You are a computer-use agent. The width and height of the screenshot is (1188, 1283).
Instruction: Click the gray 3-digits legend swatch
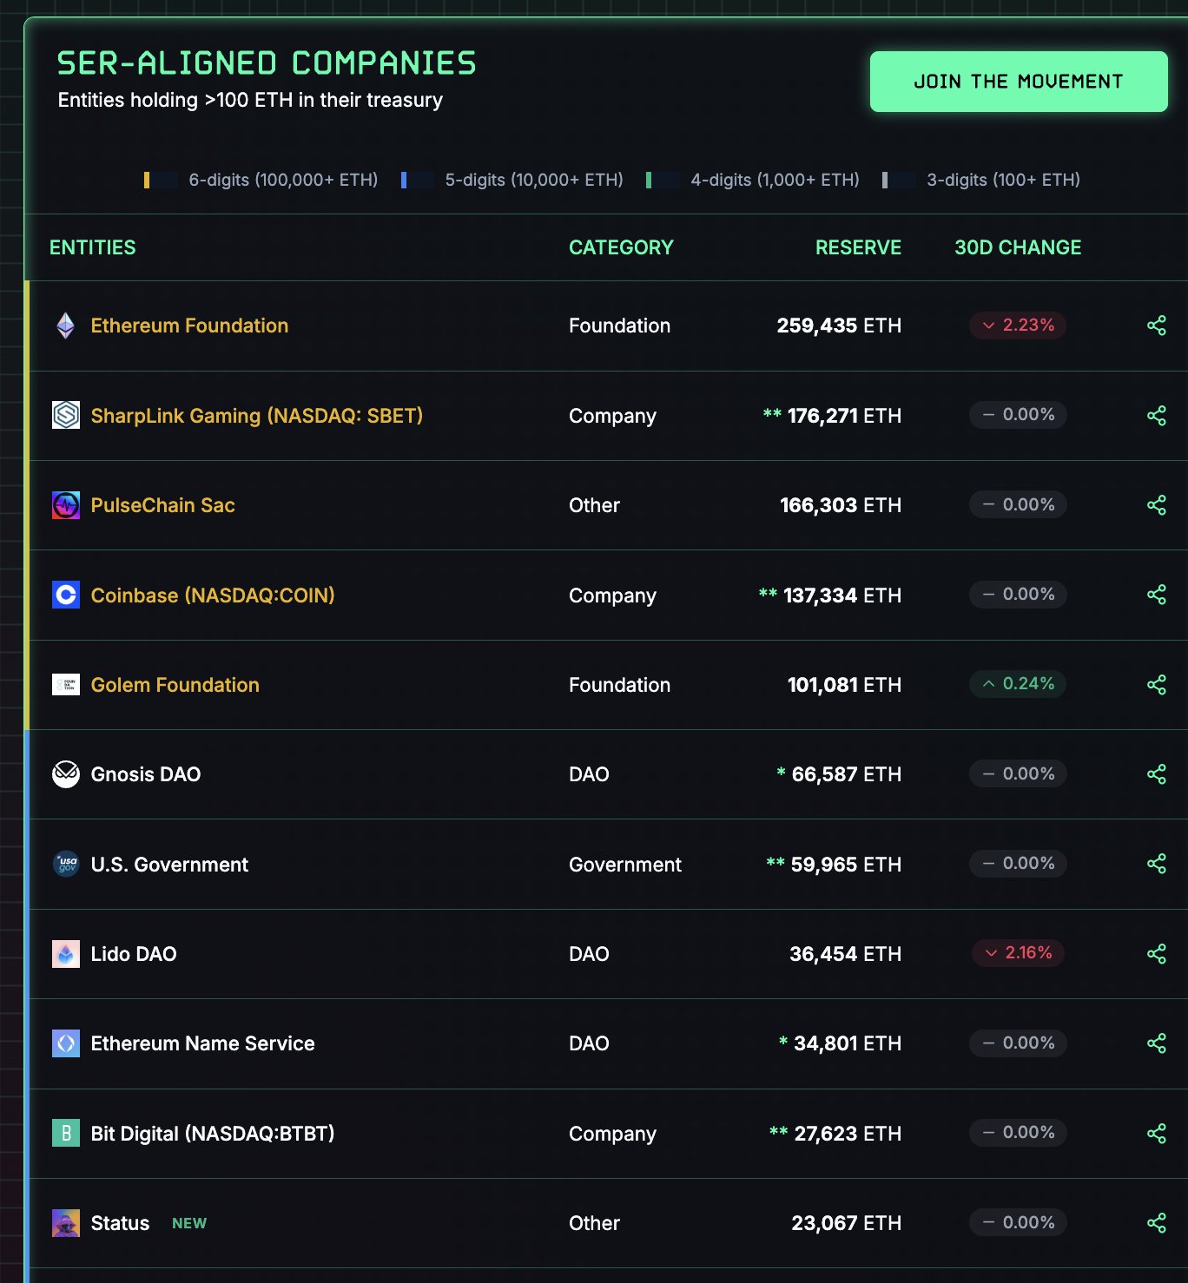(x=899, y=180)
